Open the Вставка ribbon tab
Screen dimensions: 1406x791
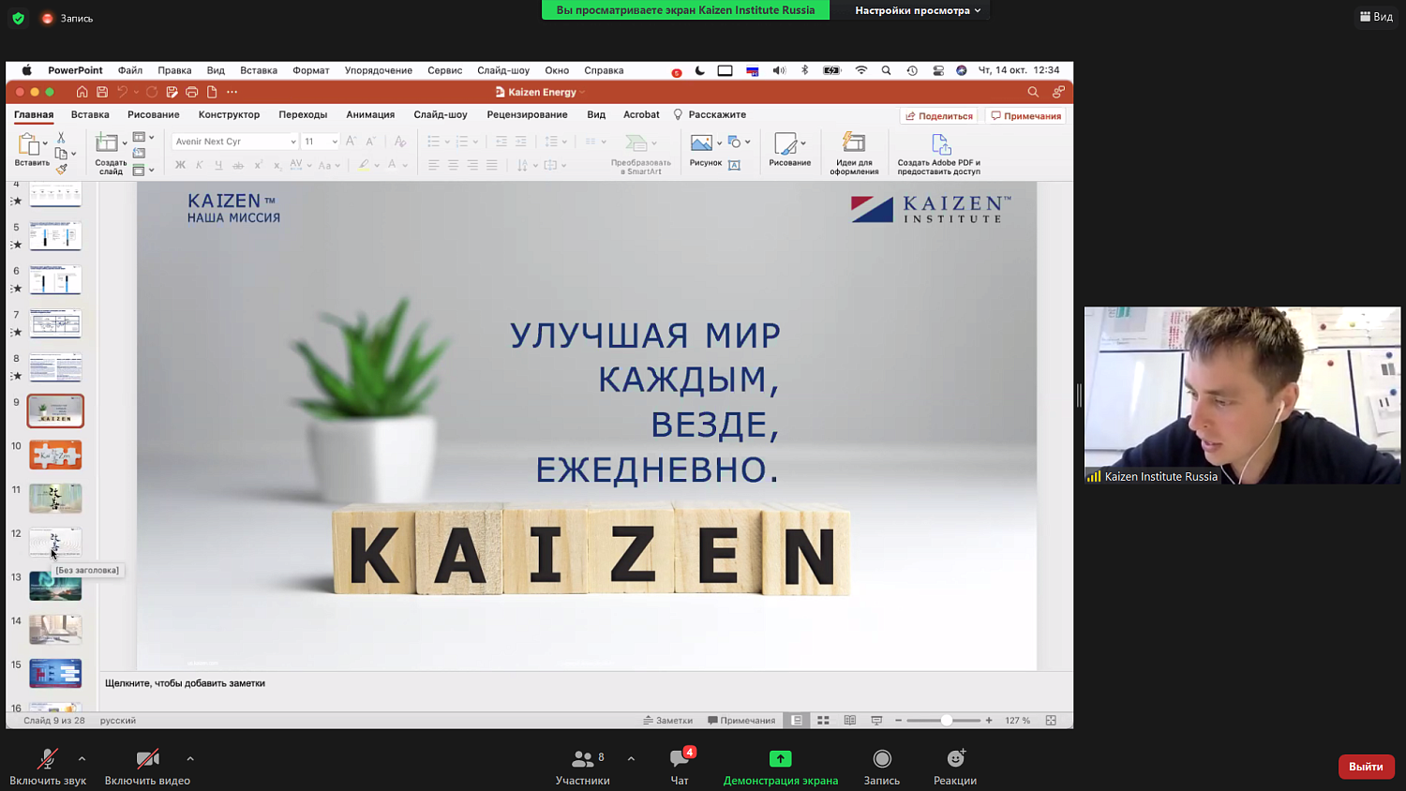[x=90, y=114]
